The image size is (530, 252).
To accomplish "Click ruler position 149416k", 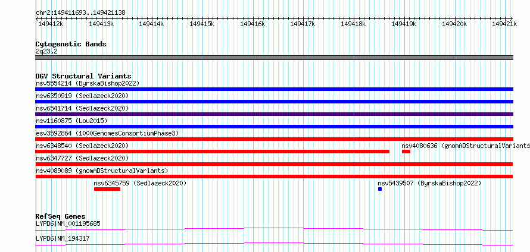I will [252, 24].
